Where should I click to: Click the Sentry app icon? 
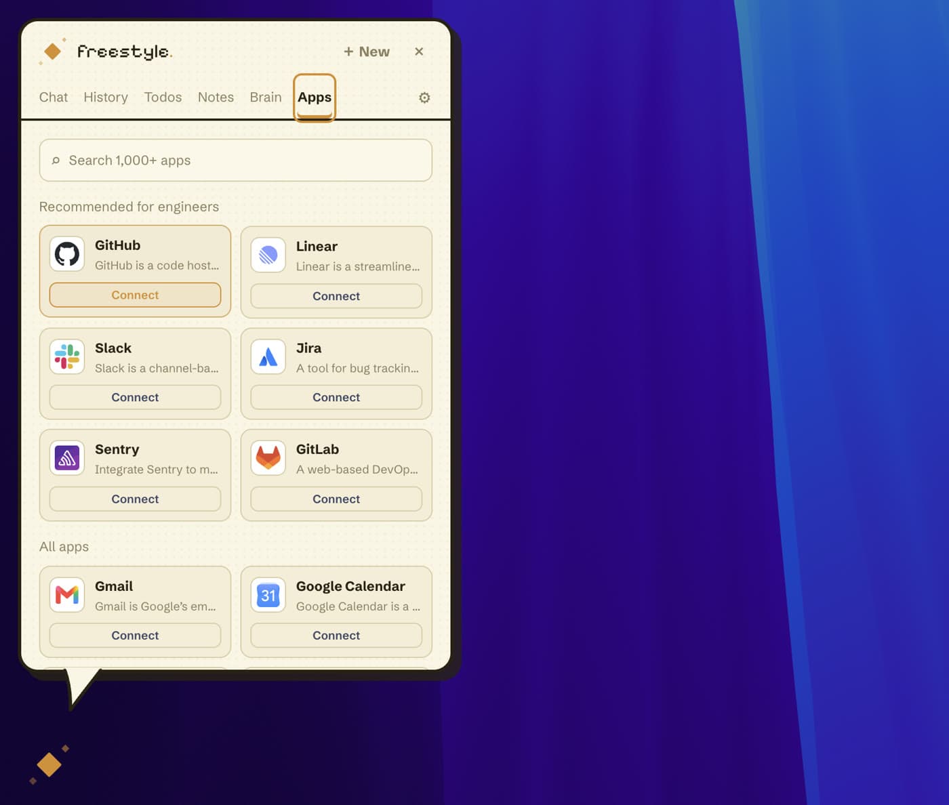pos(67,459)
